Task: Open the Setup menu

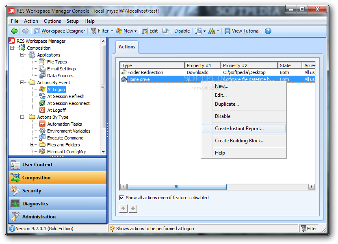Action: pyautogui.click(x=72, y=21)
